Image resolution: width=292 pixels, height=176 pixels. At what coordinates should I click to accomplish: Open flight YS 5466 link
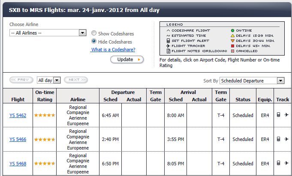point(18,139)
